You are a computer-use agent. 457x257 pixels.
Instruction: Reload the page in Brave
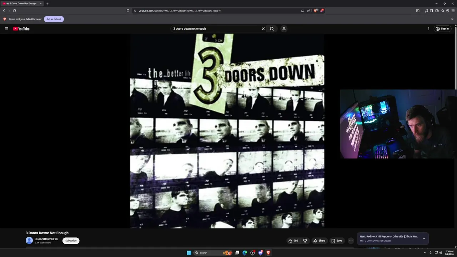[x=15, y=11]
